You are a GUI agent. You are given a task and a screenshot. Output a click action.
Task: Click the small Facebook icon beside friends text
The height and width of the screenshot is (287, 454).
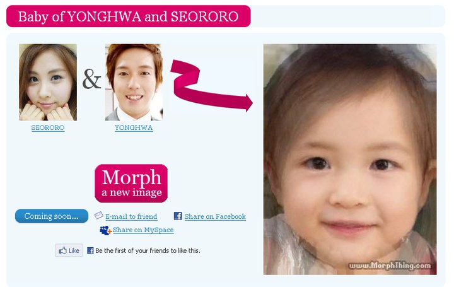(90, 250)
